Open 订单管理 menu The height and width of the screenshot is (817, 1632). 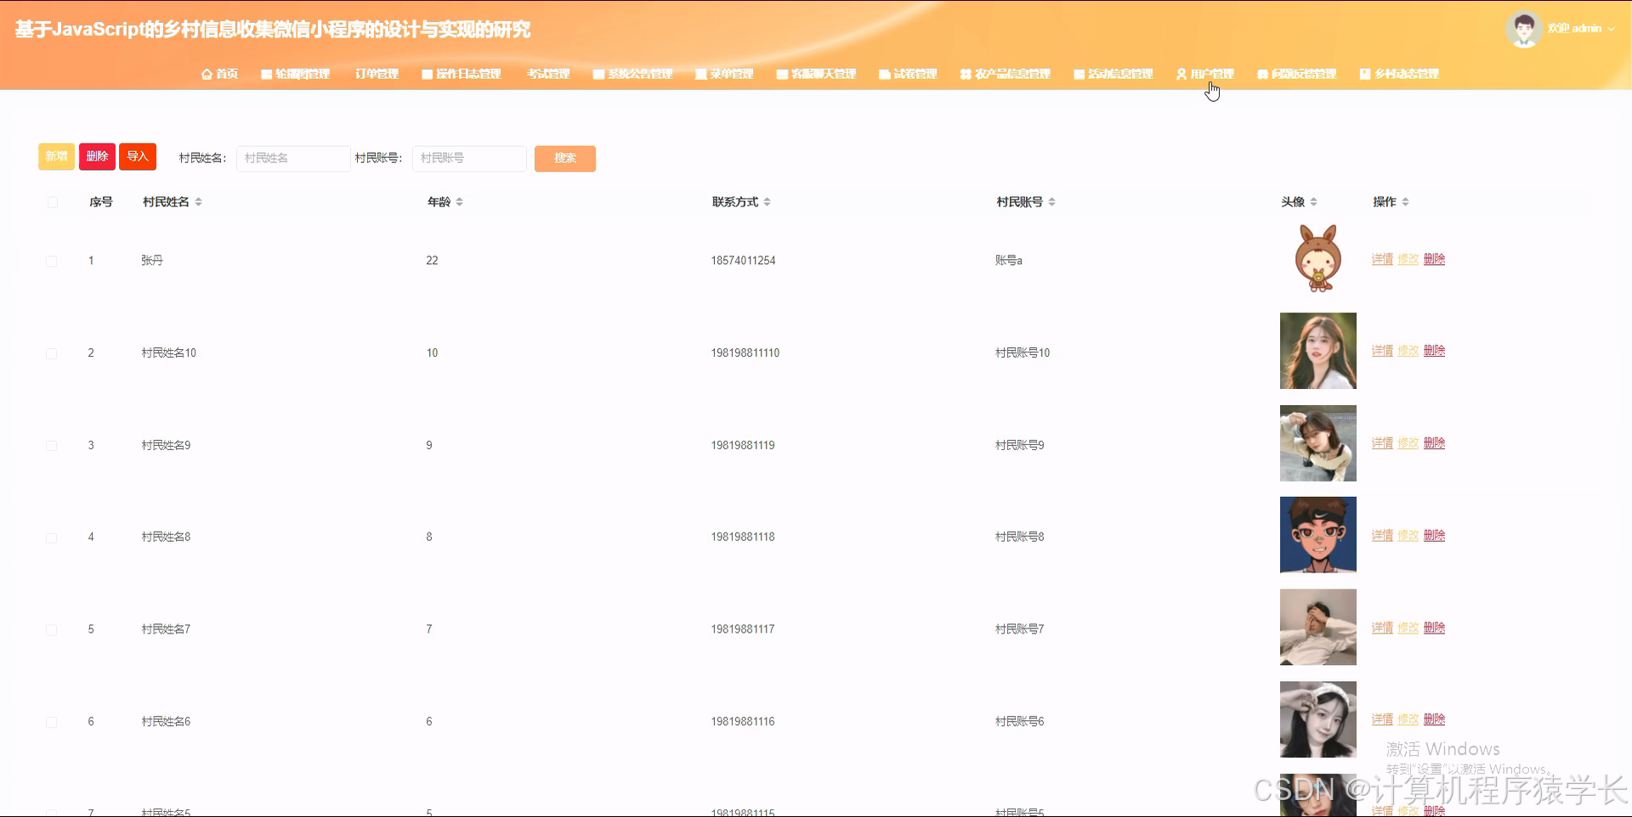pyautogui.click(x=377, y=74)
